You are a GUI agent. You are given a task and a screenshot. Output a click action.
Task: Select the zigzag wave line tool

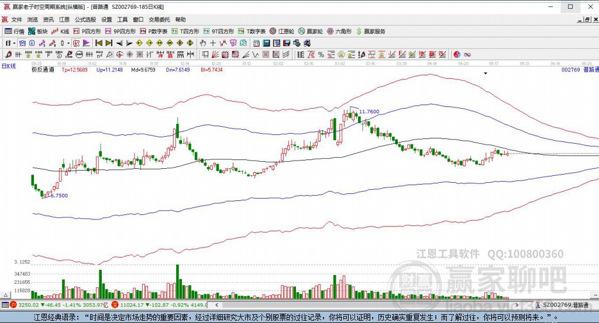[256, 54]
